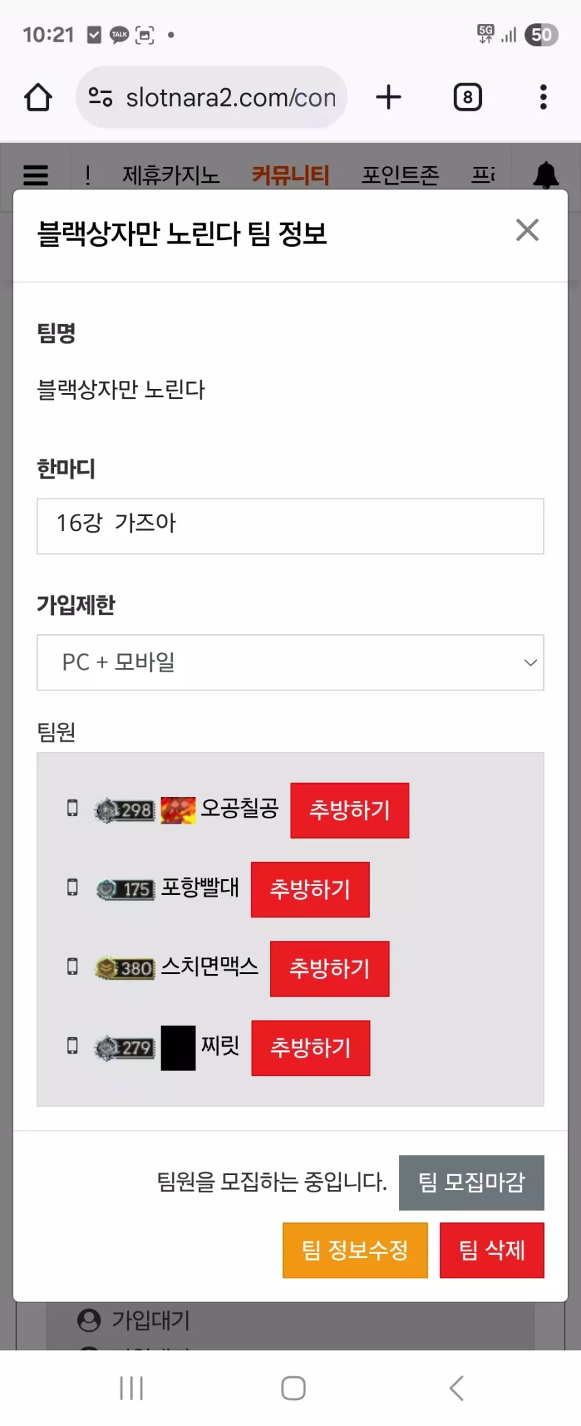Image resolution: width=581 pixels, height=1426 pixels.
Task: Select the 커뮤니티 menu tab
Action: 290,176
